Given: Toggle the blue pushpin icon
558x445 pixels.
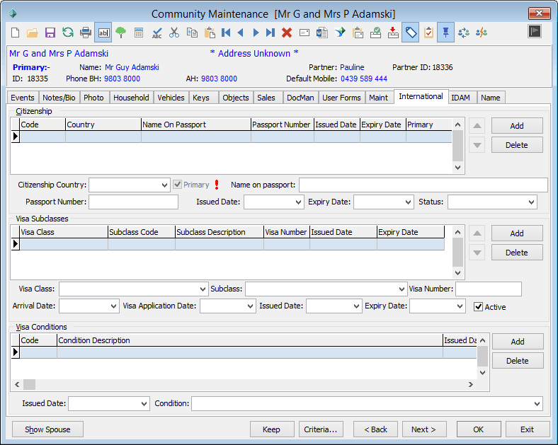Looking at the screenshot, I should 445,33.
